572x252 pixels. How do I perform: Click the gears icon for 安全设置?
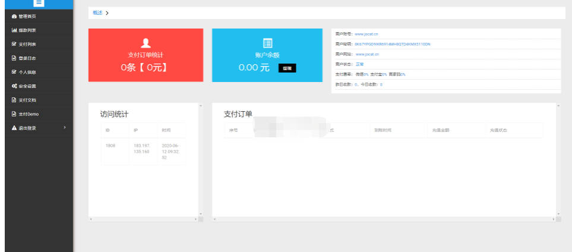[x=14, y=86]
